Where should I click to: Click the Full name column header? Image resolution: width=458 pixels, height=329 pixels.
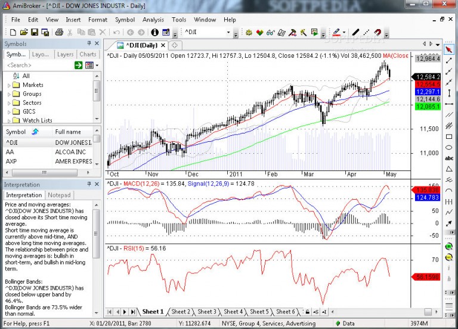[x=72, y=132]
